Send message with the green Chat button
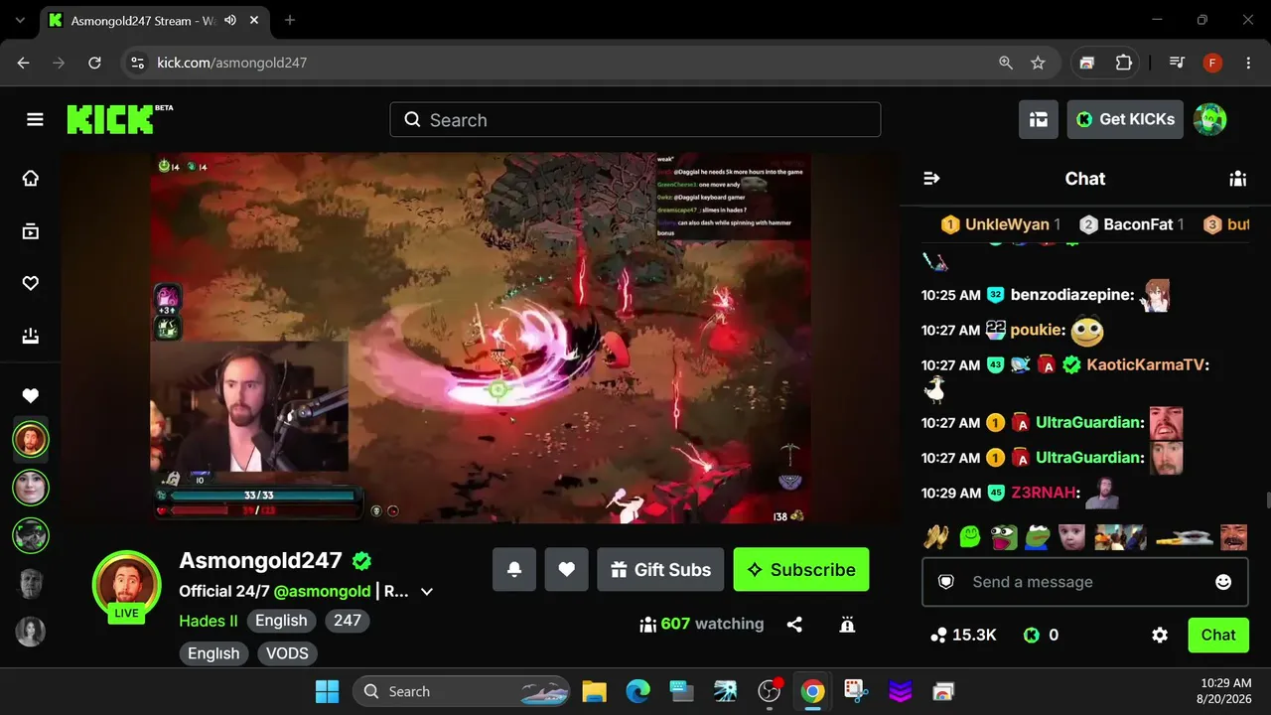This screenshot has width=1271, height=715. click(1218, 636)
